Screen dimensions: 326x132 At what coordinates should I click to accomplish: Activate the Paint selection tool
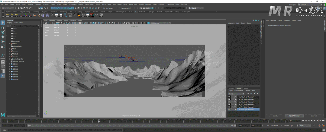3,32
